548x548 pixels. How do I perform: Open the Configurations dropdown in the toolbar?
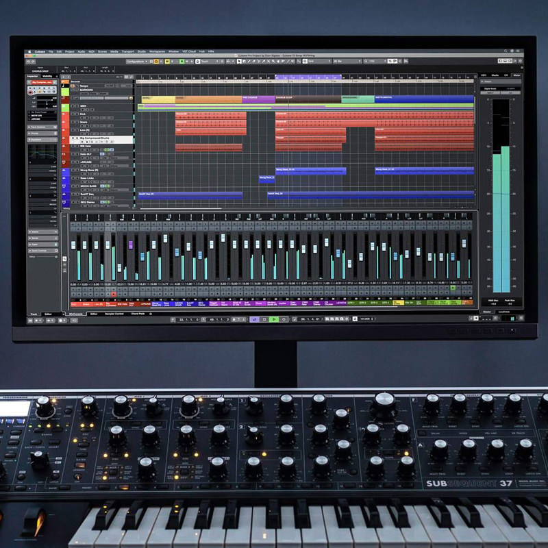(x=135, y=60)
